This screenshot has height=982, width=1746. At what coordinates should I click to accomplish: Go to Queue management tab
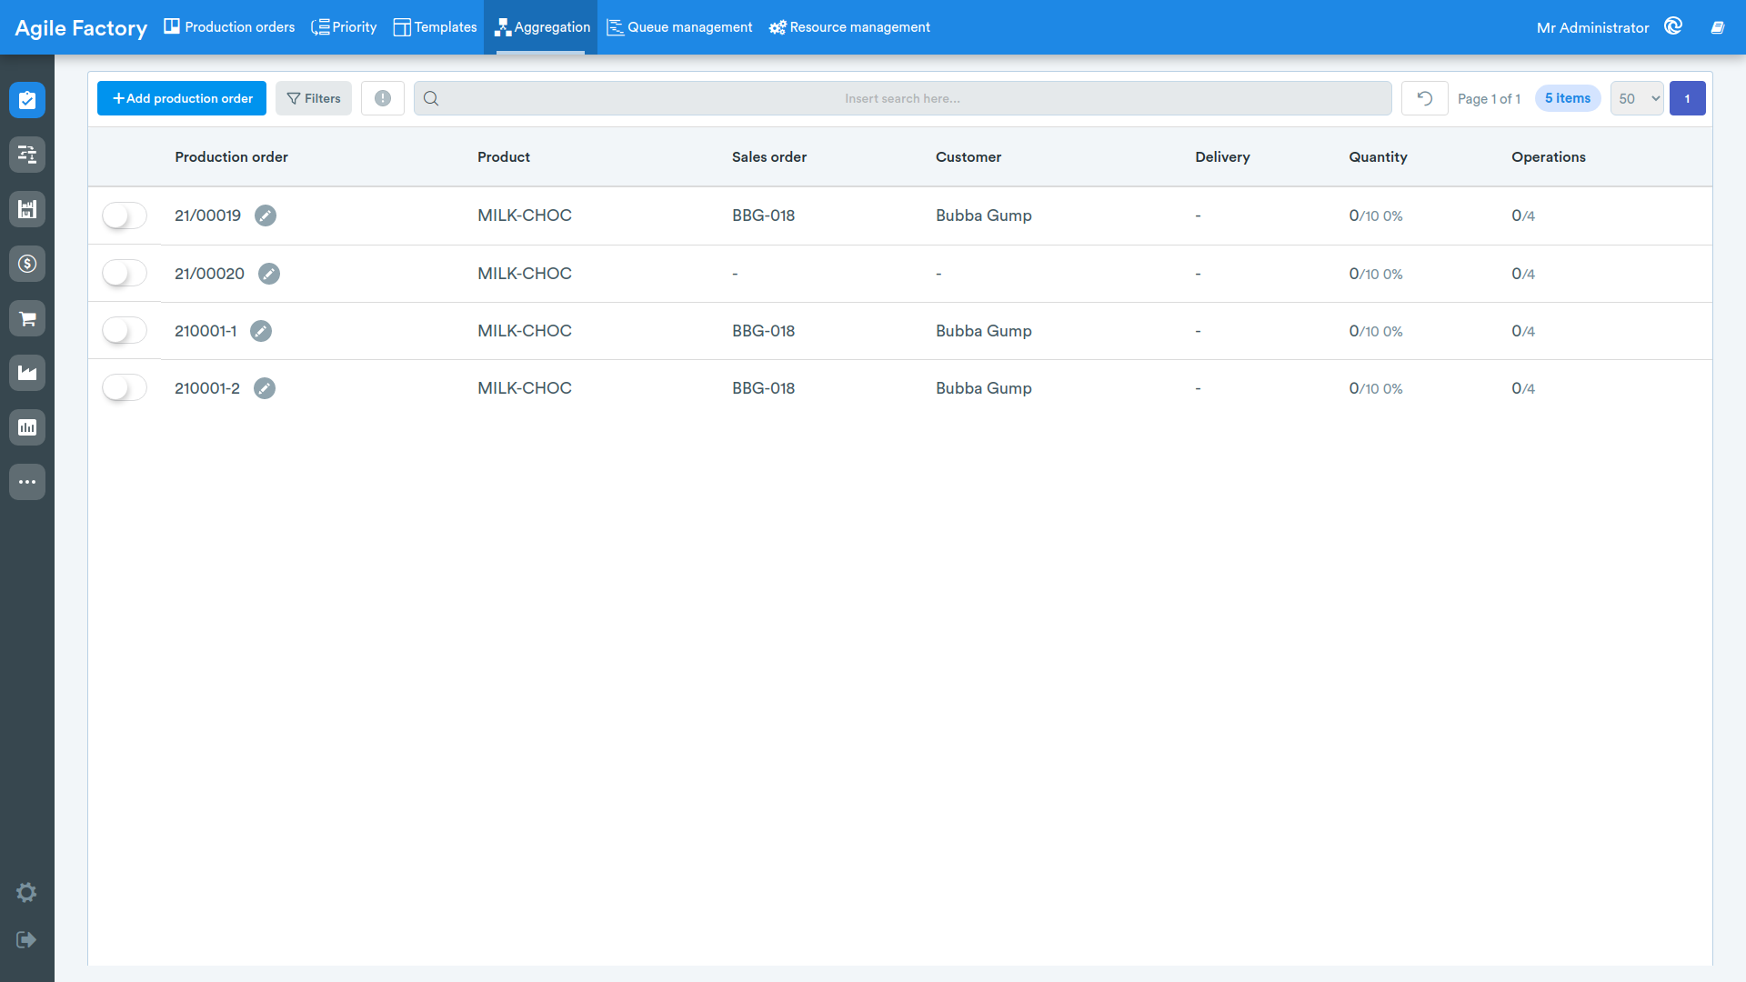(679, 27)
